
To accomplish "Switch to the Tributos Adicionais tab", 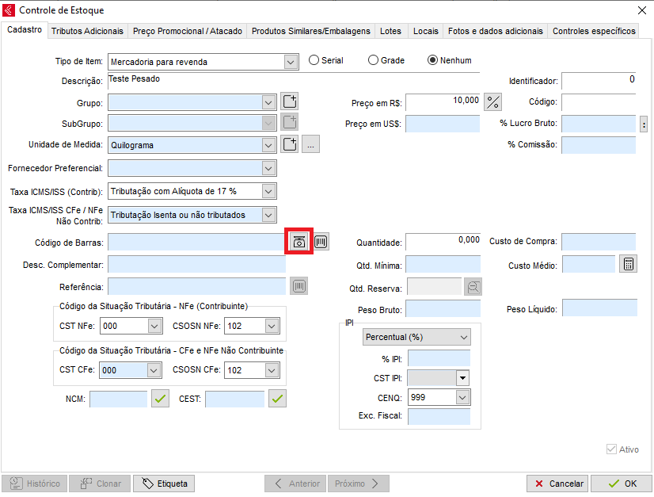I will (x=87, y=31).
